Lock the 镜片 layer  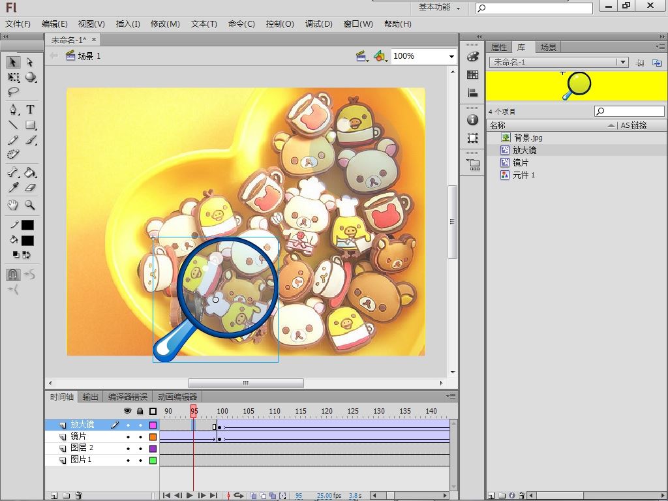point(140,437)
